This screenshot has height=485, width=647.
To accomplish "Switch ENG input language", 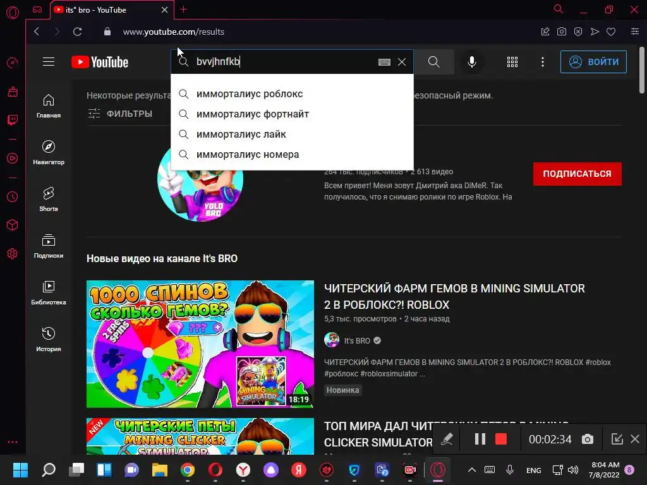I will coord(533,470).
